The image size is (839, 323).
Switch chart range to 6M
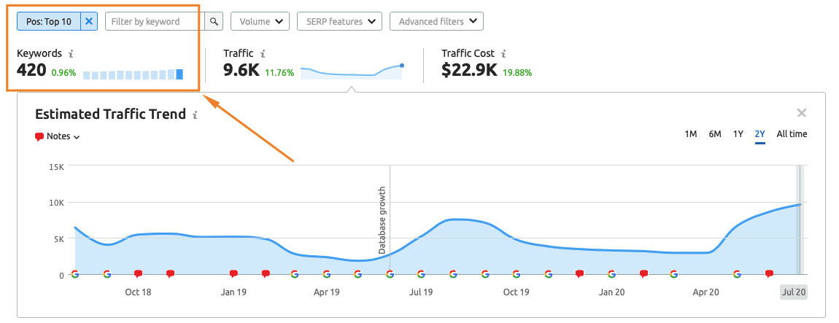coord(714,134)
